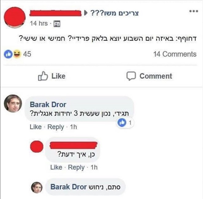Like Barak Dror's first comment
This screenshot has height=199, width=203.
point(36,127)
